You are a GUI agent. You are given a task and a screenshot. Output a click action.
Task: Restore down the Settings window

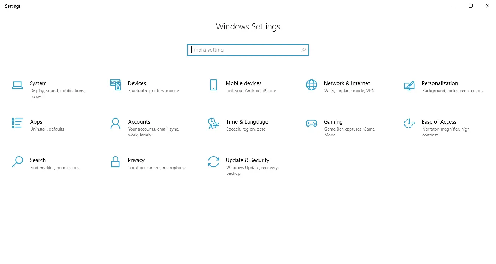(471, 6)
